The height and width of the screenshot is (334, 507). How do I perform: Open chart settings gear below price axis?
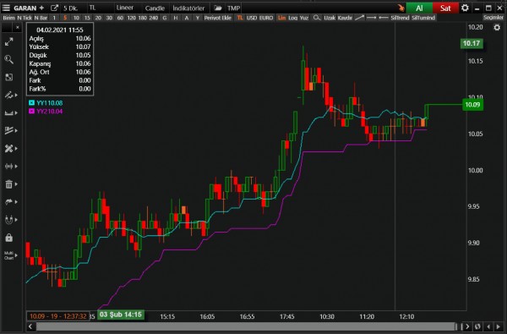pos(497,28)
